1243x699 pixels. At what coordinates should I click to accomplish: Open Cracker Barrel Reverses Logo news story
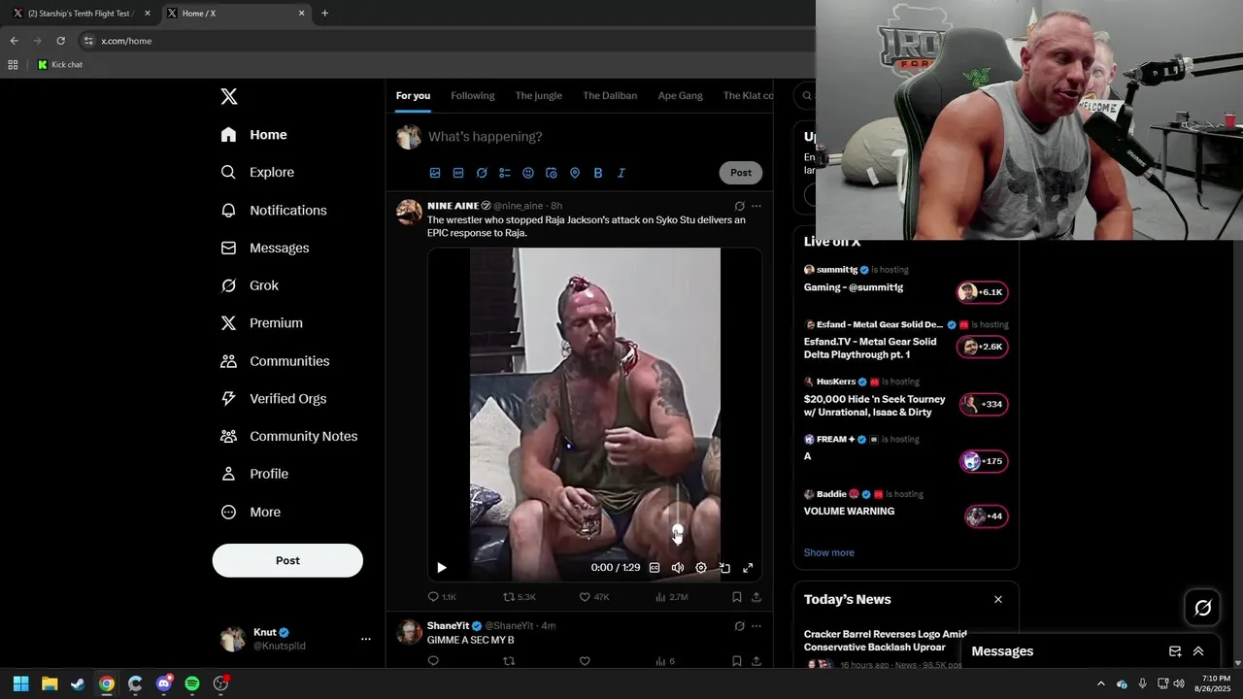[886, 641]
